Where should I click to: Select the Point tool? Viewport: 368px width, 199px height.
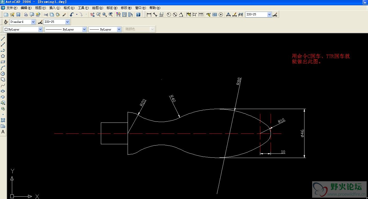pos(3,114)
